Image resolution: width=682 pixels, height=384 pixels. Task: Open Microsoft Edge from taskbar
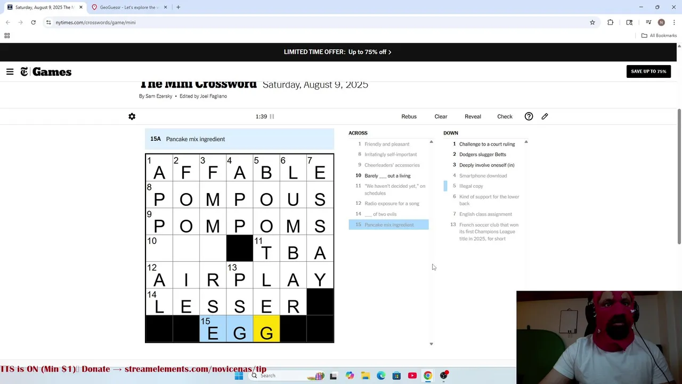(381, 375)
